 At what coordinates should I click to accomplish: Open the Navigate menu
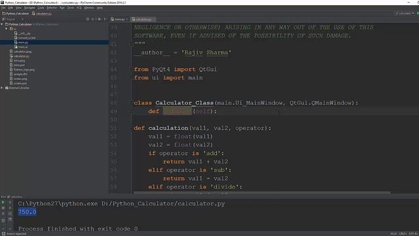point(29,8)
